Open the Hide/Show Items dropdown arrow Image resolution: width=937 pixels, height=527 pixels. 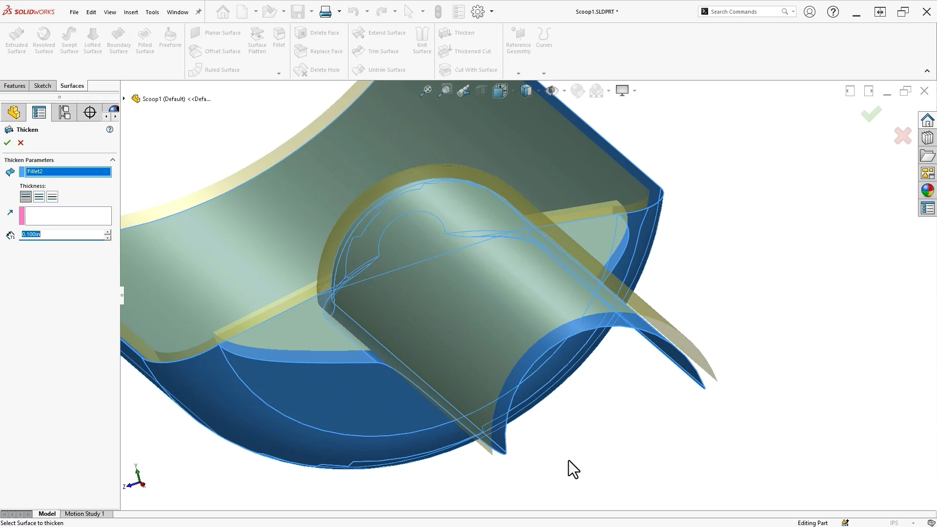point(564,91)
